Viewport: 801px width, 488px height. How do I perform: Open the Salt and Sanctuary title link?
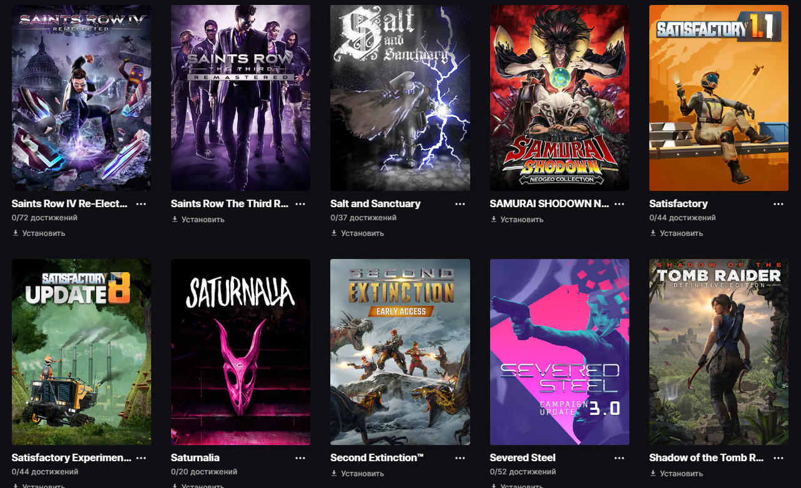(x=375, y=204)
